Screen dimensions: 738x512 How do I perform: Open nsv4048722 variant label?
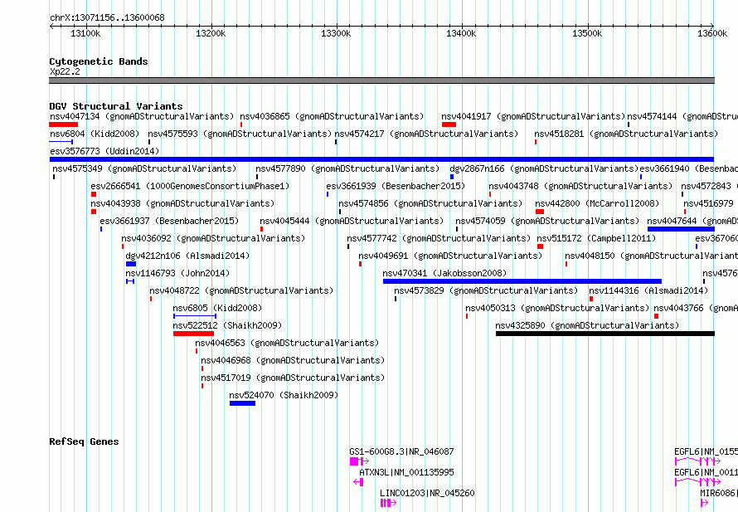click(x=241, y=290)
